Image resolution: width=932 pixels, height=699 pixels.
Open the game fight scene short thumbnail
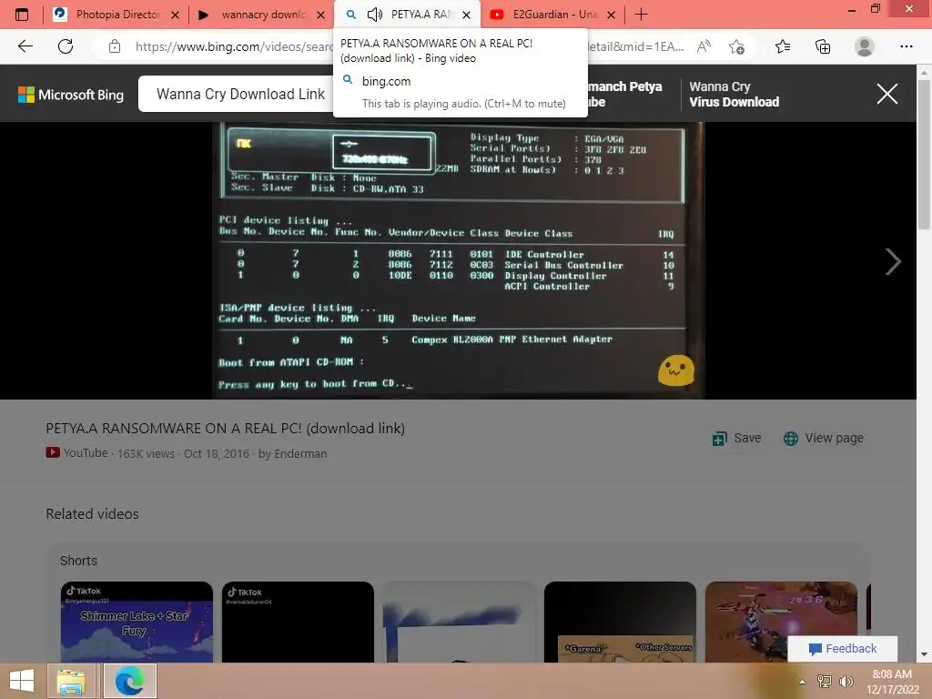(x=781, y=622)
